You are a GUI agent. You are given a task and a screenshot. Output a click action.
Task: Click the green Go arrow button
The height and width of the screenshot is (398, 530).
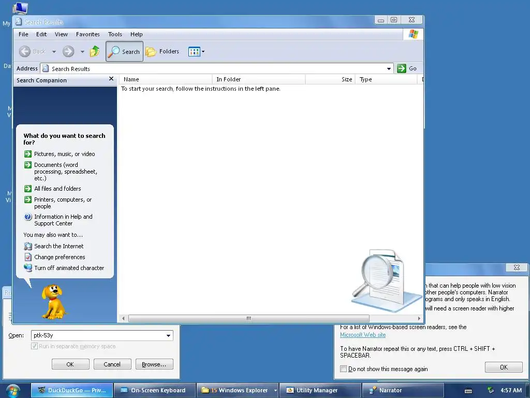(402, 68)
